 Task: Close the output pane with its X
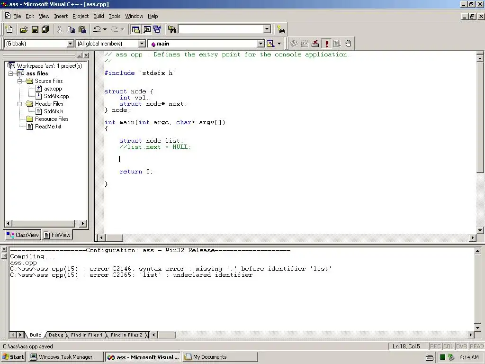point(4,249)
